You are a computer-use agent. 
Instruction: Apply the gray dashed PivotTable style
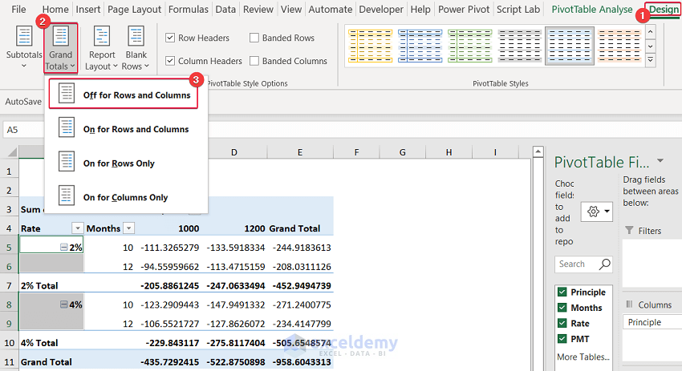pyautogui.click(x=519, y=46)
